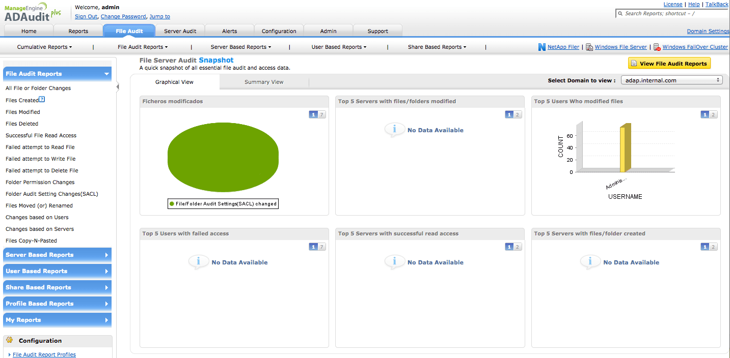Open the Server Audit tab
Screen dimensions: 730x358
coord(180,31)
